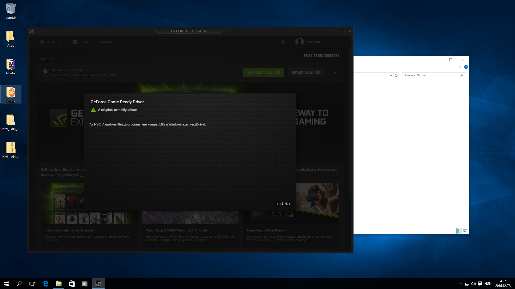Open File Explorer from taskbar
This screenshot has width=515, height=289.
point(58,284)
